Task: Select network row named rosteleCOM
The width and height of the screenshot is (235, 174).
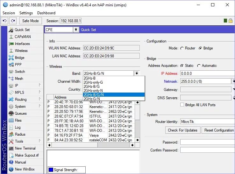Action: (91, 140)
